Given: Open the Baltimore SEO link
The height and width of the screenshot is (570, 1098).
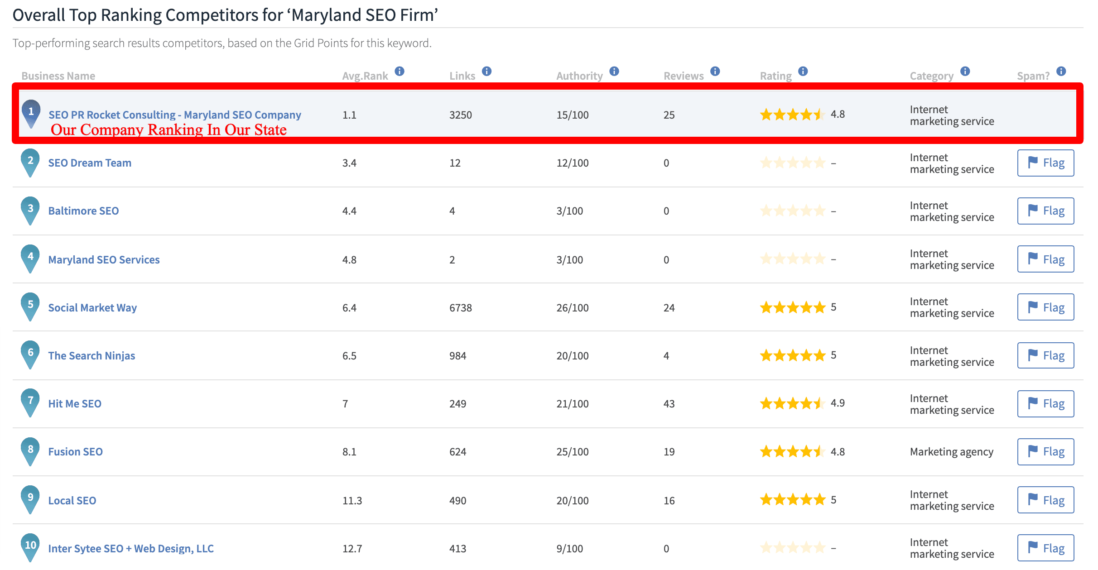Looking at the screenshot, I should coord(83,211).
